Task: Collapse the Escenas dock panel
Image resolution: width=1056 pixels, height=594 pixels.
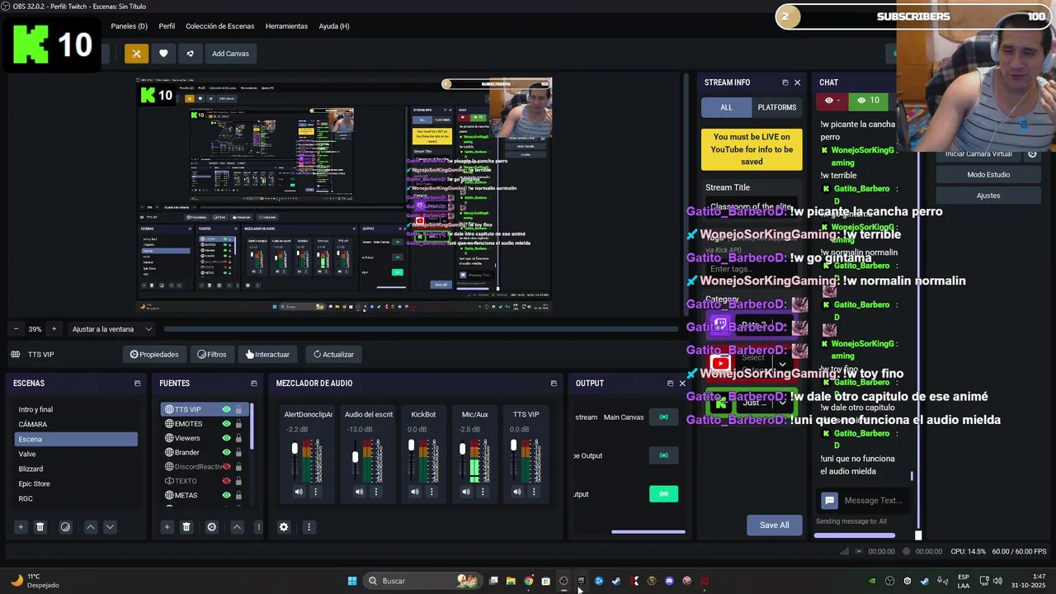Action: 137,384
